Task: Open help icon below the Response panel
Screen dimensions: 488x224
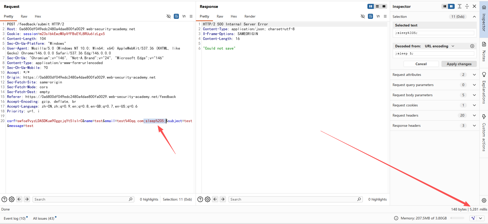Action: (200, 199)
